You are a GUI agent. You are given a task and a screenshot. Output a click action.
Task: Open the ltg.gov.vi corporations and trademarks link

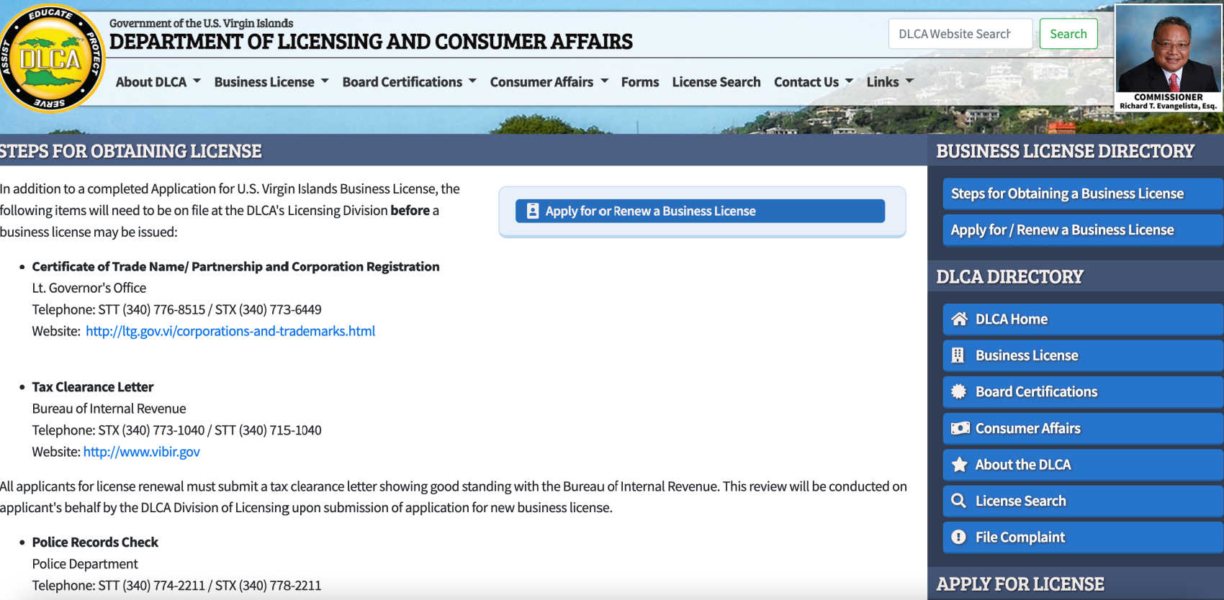tap(230, 331)
